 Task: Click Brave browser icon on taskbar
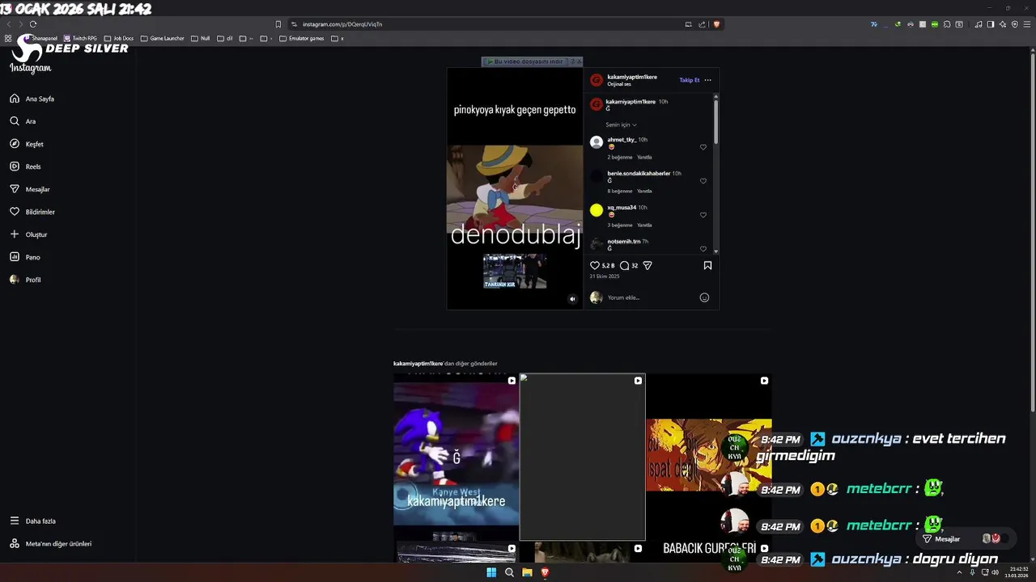545,572
